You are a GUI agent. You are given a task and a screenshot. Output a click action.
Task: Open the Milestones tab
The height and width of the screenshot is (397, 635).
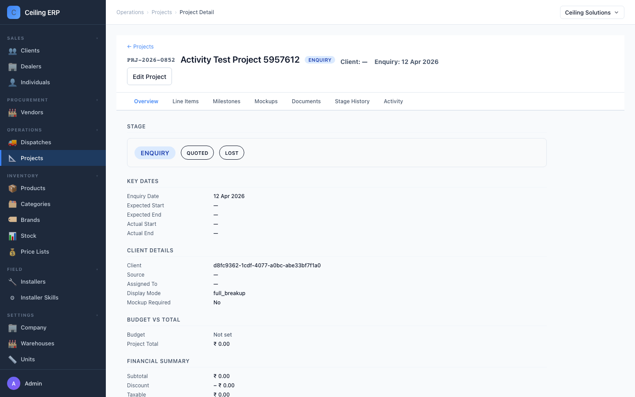[227, 101]
